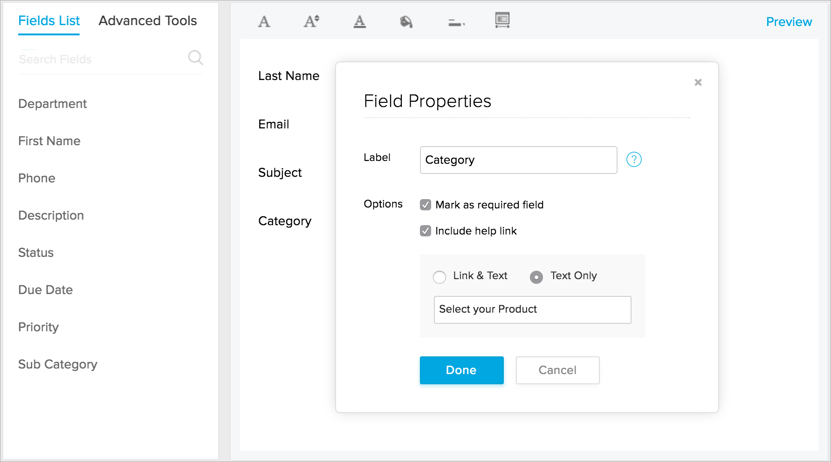Click the Label text input
The width and height of the screenshot is (831, 462).
pyautogui.click(x=518, y=160)
